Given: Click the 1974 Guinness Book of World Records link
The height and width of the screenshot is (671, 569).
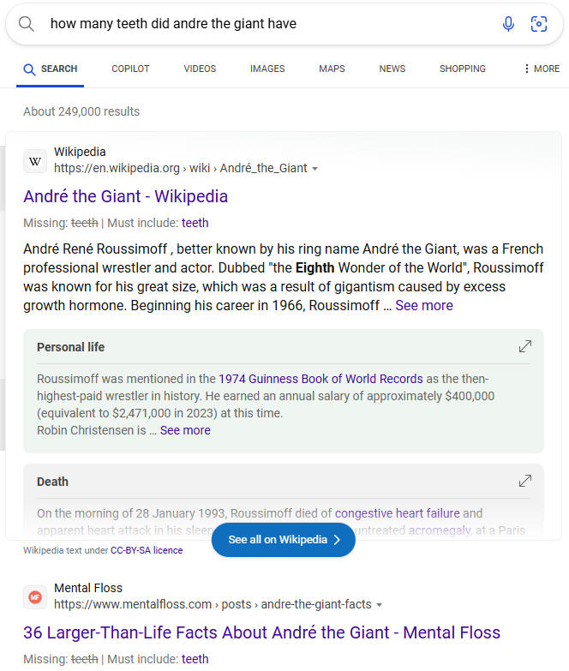Looking at the screenshot, I should coord(320,378).
